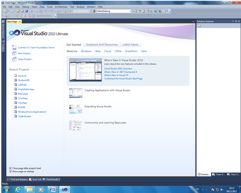Click the New Project... link

(x=25, y=53)
